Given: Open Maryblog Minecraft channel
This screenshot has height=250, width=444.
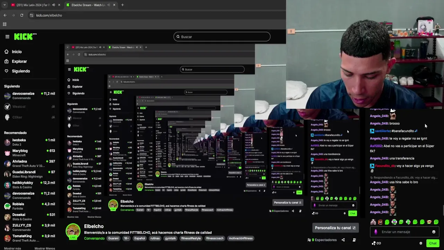Looking at the screenshot, I should point(29,153).
